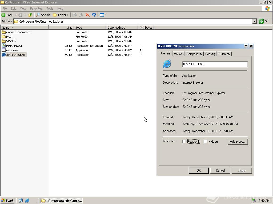Click the Up folder toolbar icon

point(30,15)
